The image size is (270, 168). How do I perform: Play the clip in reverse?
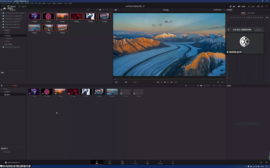pos(161,82)
